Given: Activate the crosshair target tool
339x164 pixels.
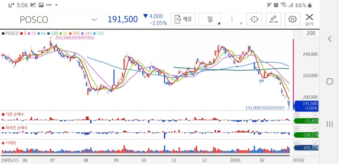Looking at the screenshot, I should pyautogui.click(x=254, y=19).
